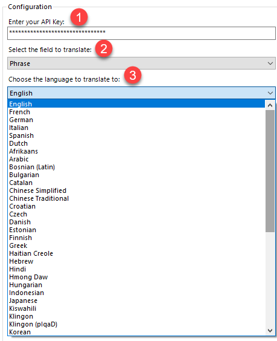
Task: Select highlighted English list item
Action: click(x=136, y=104)
